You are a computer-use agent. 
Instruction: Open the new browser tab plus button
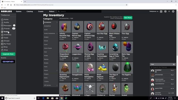tap(25, 2)
